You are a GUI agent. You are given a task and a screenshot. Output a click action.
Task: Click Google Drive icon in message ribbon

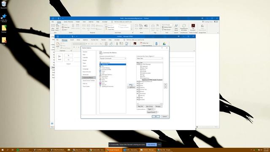[164, 44]
